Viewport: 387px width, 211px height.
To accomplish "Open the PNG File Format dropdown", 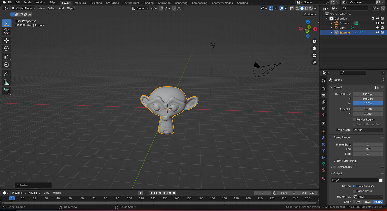I will [368, 196].
